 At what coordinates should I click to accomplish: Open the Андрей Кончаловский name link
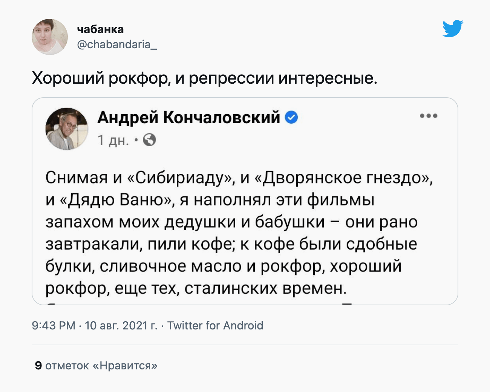189,118
